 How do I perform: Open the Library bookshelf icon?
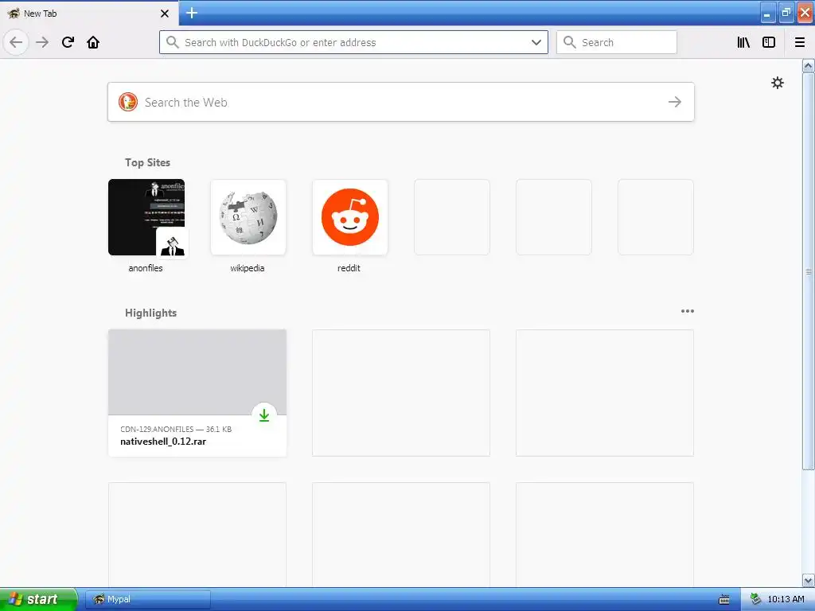pyautogui.click(x=743, y=42)
